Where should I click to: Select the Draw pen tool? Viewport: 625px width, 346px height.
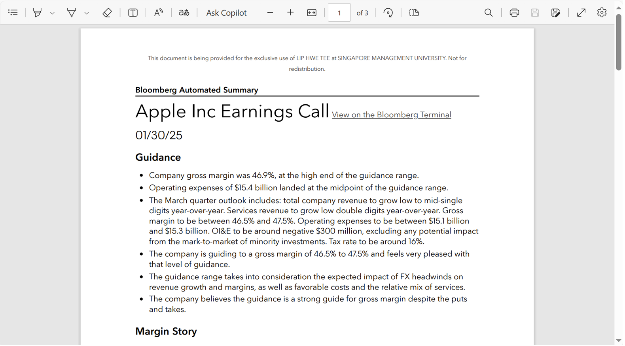[71, 13]
